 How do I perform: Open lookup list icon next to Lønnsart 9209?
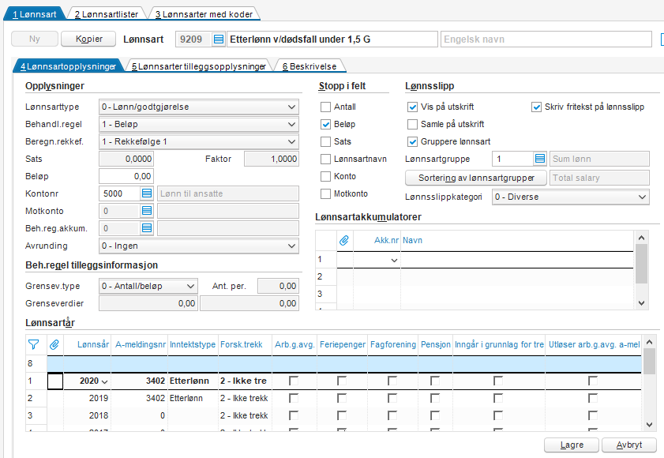click(219, 39)
